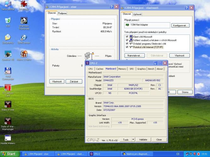Switch to 1394 Připojení - vlast... taskbar item
Viewport: 210px width, 157px height.
tap(71, 154)
